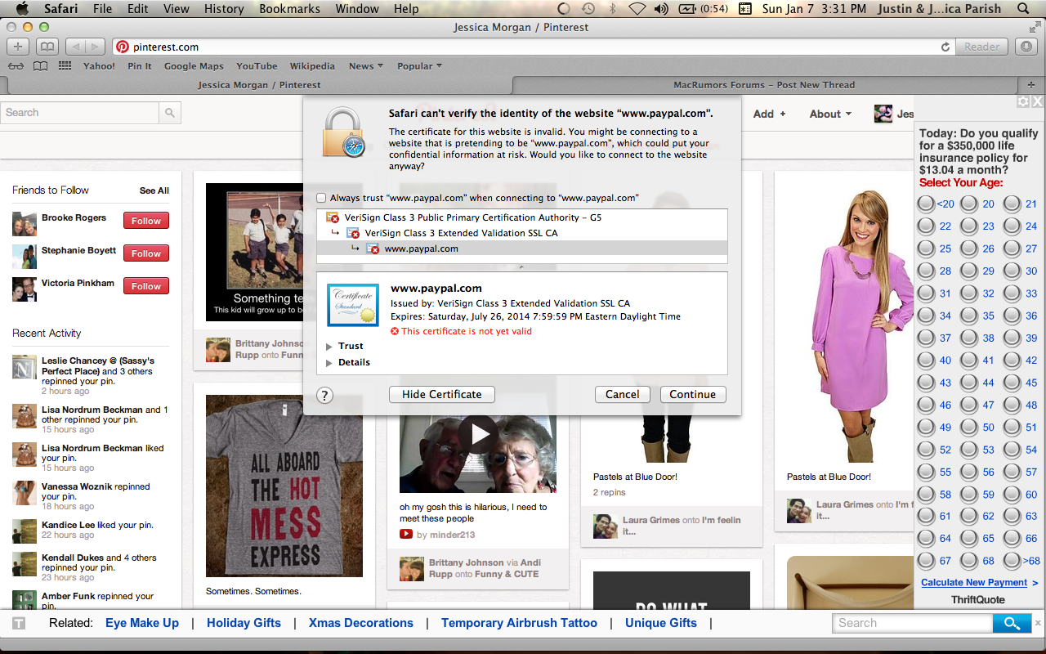Click the ad settings gear icon
Screen dimensions: 1046x654
point(1023,101)
